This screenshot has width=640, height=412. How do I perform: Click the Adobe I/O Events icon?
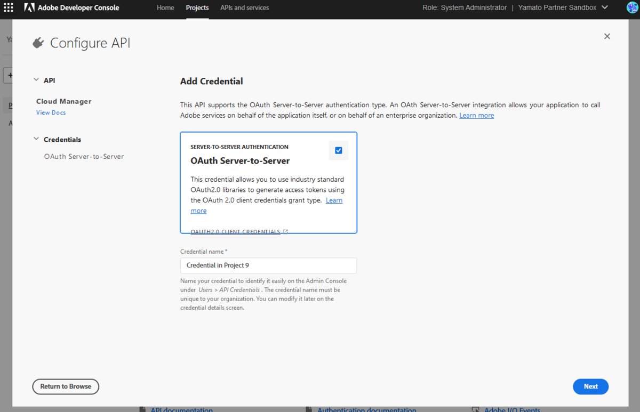point(476,409)
